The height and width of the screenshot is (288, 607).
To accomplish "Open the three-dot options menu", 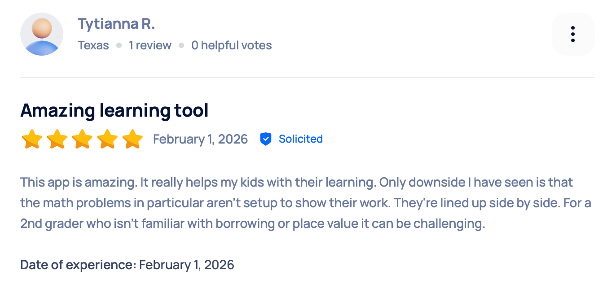I will click(x=573, y=34).
